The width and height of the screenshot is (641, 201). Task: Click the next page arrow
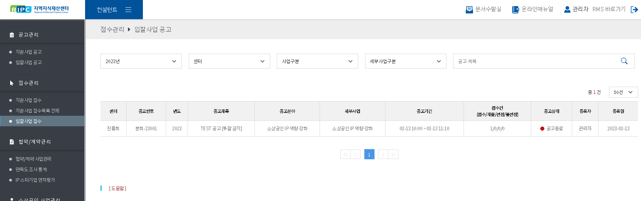tap(383, 155)
